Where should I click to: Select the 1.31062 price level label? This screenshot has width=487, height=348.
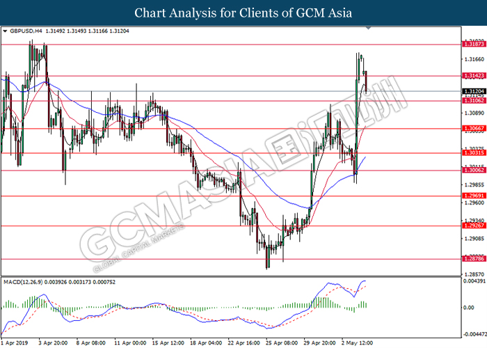pos(474,101)
